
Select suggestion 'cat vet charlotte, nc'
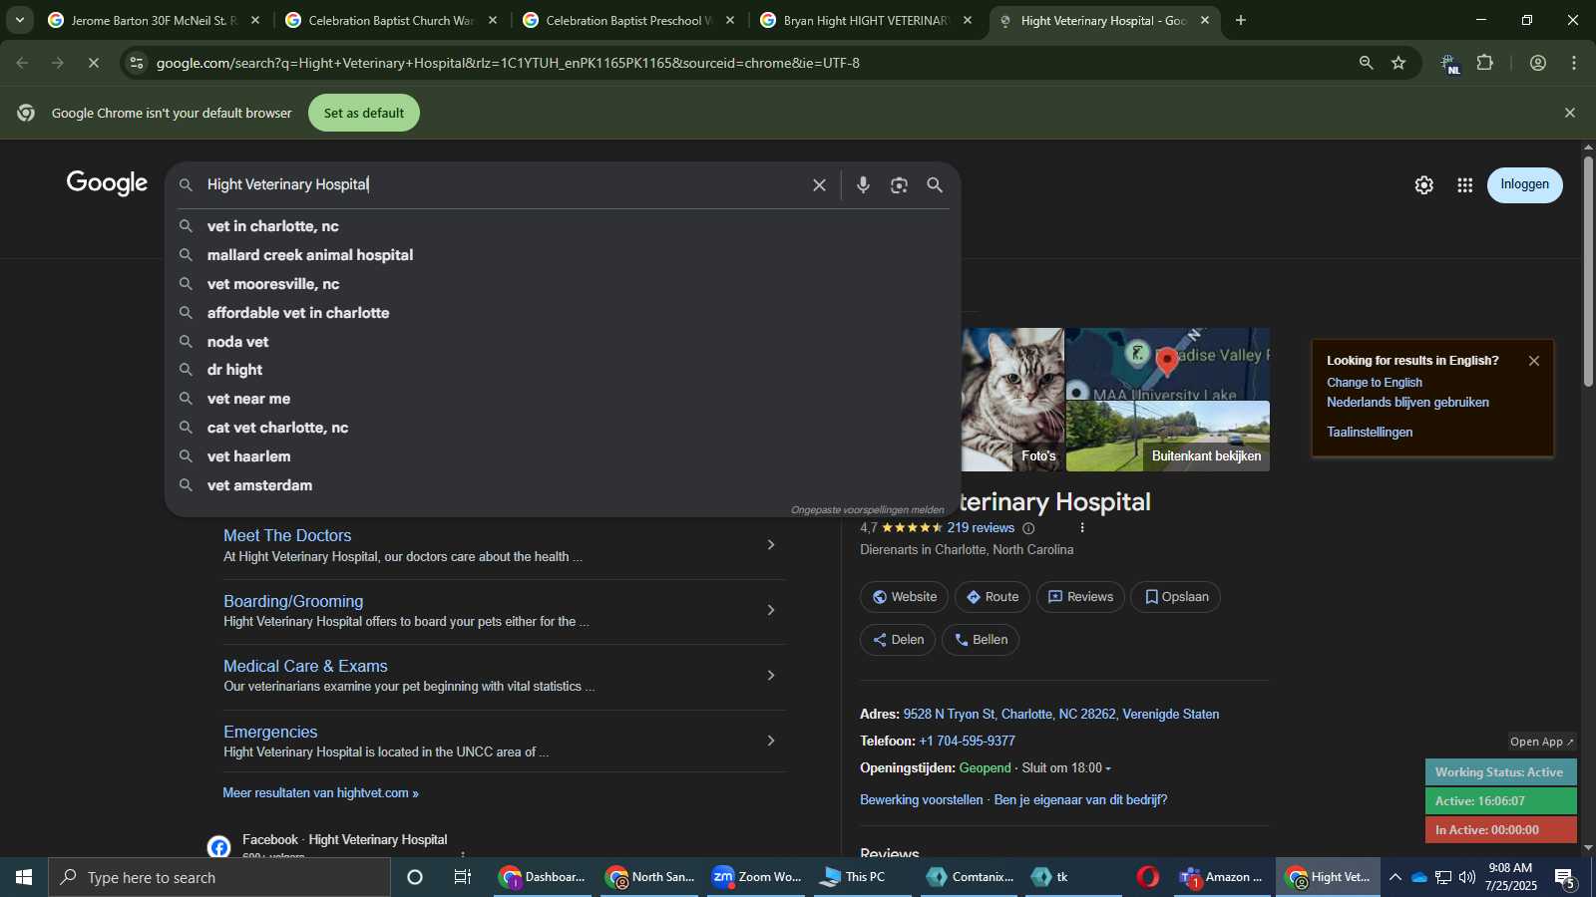(563, 428)
